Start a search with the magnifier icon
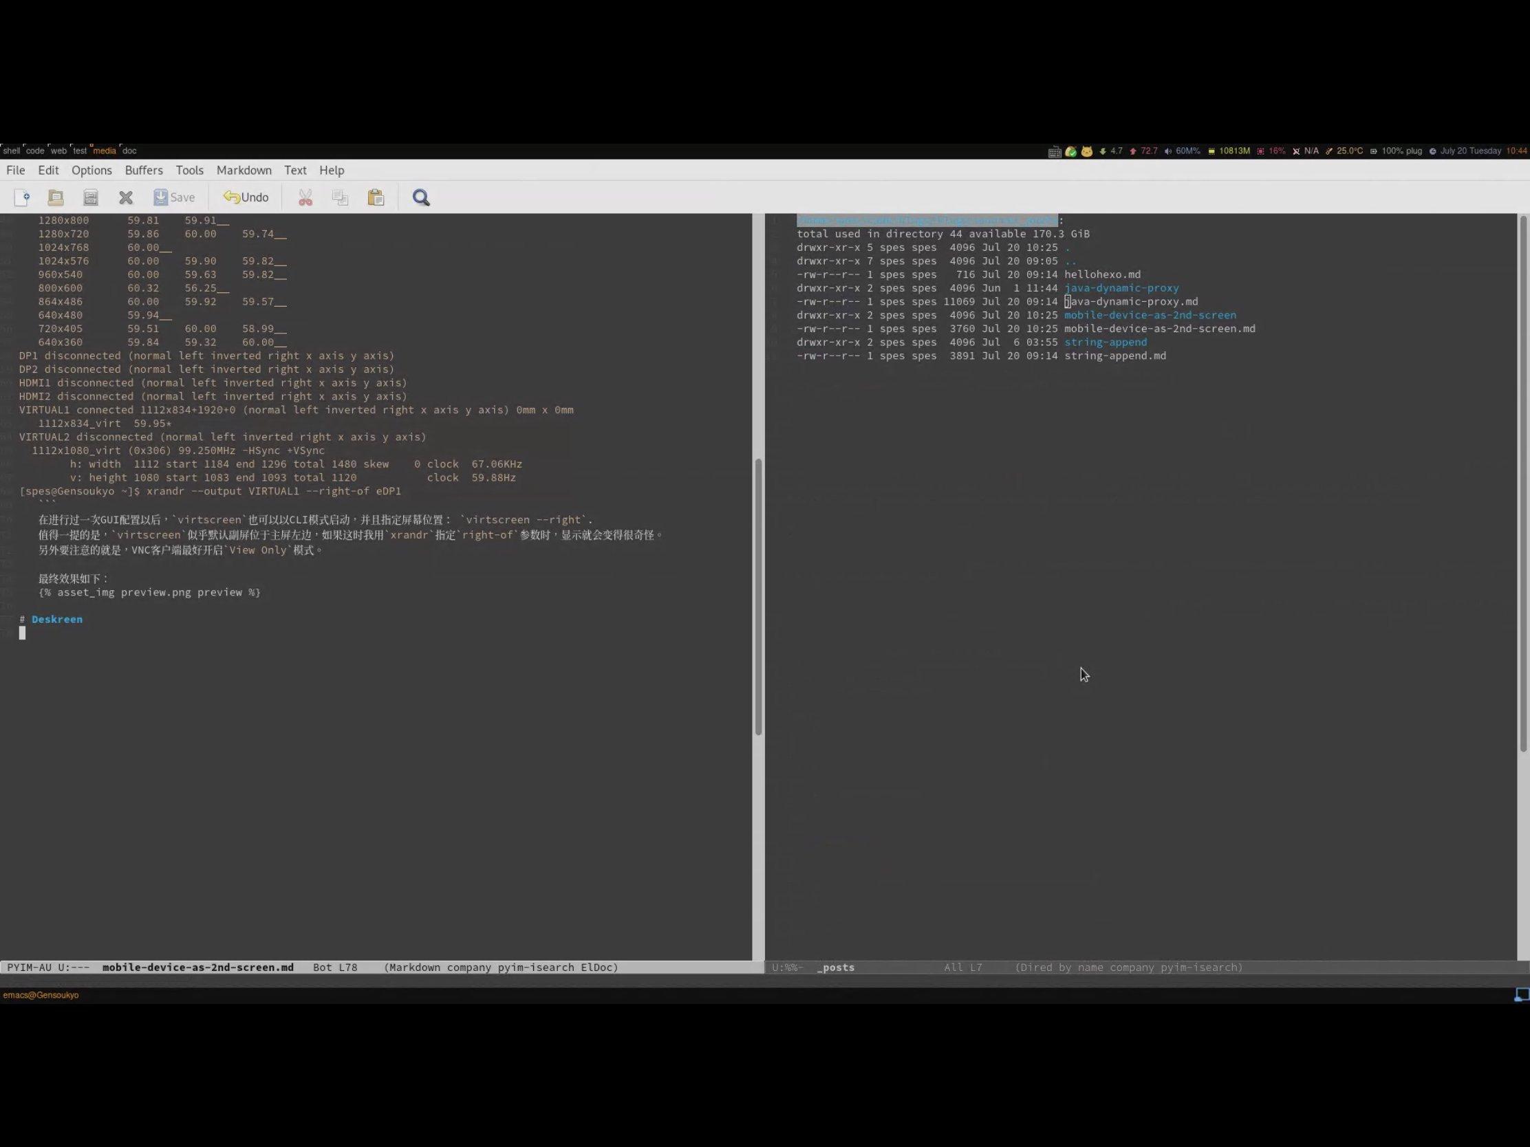 coord(421,198)
